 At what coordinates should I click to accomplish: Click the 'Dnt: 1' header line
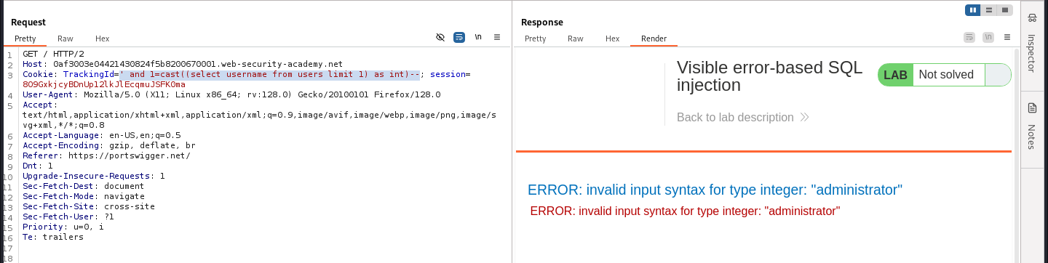tap(38, 166)
